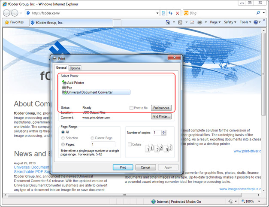Select the Pages radio button
The height and width of the screenshot is (207, 269).
pyautogui.click(x=63, y=144)
